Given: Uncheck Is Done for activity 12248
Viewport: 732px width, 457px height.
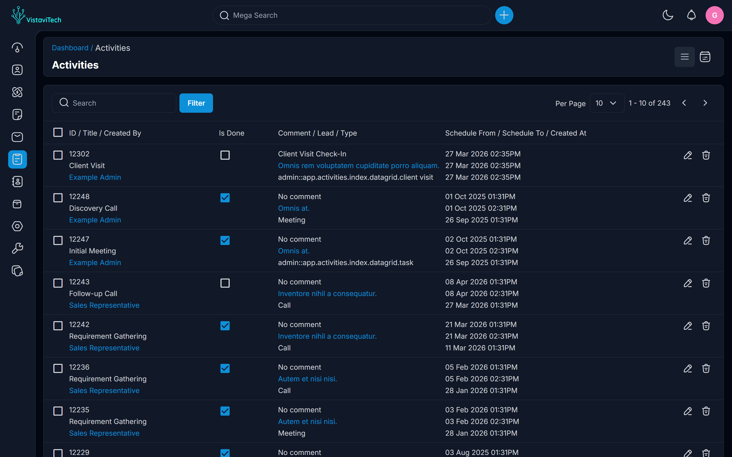Looking at the screenshot, I should (225, 198).
